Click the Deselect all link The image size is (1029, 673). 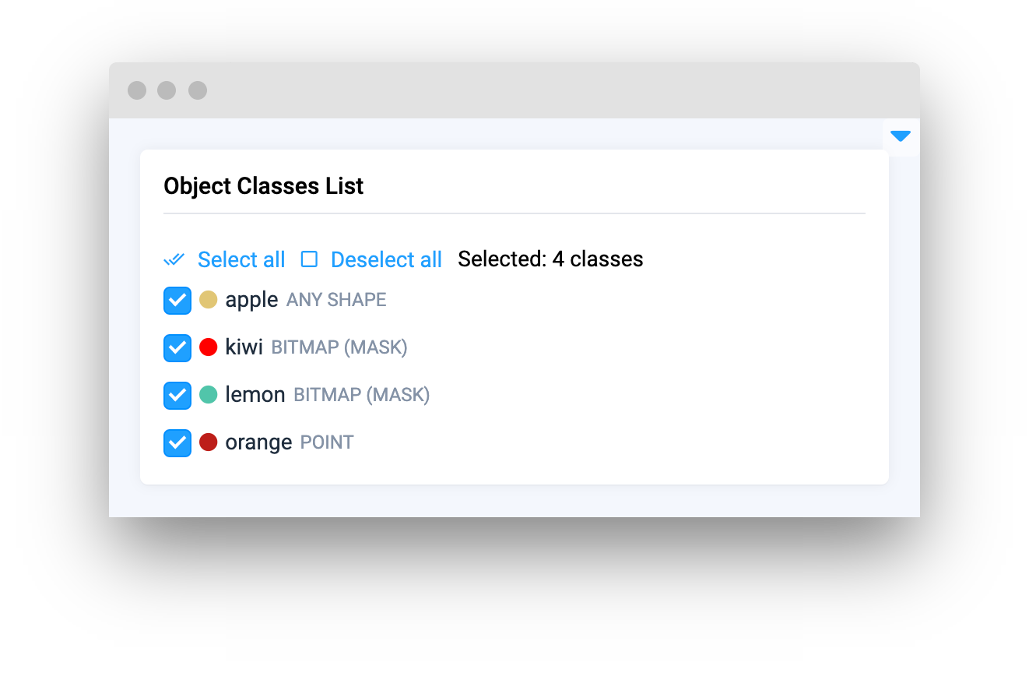coord(386,259)
